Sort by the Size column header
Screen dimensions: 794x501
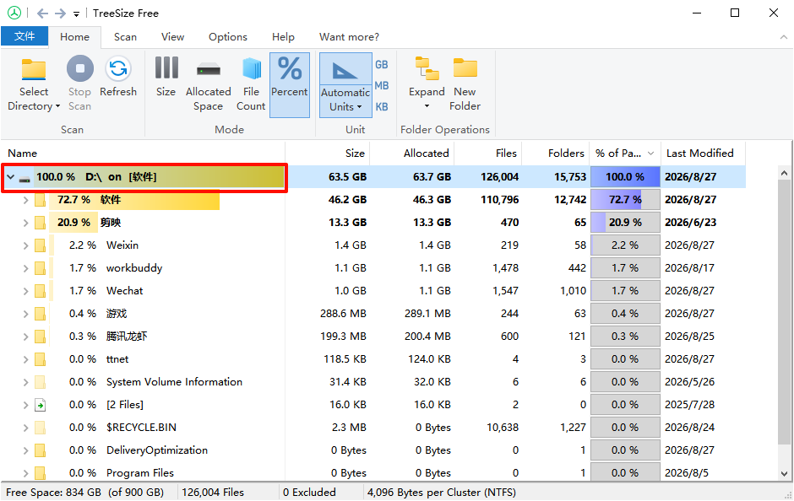click(328, 154)
